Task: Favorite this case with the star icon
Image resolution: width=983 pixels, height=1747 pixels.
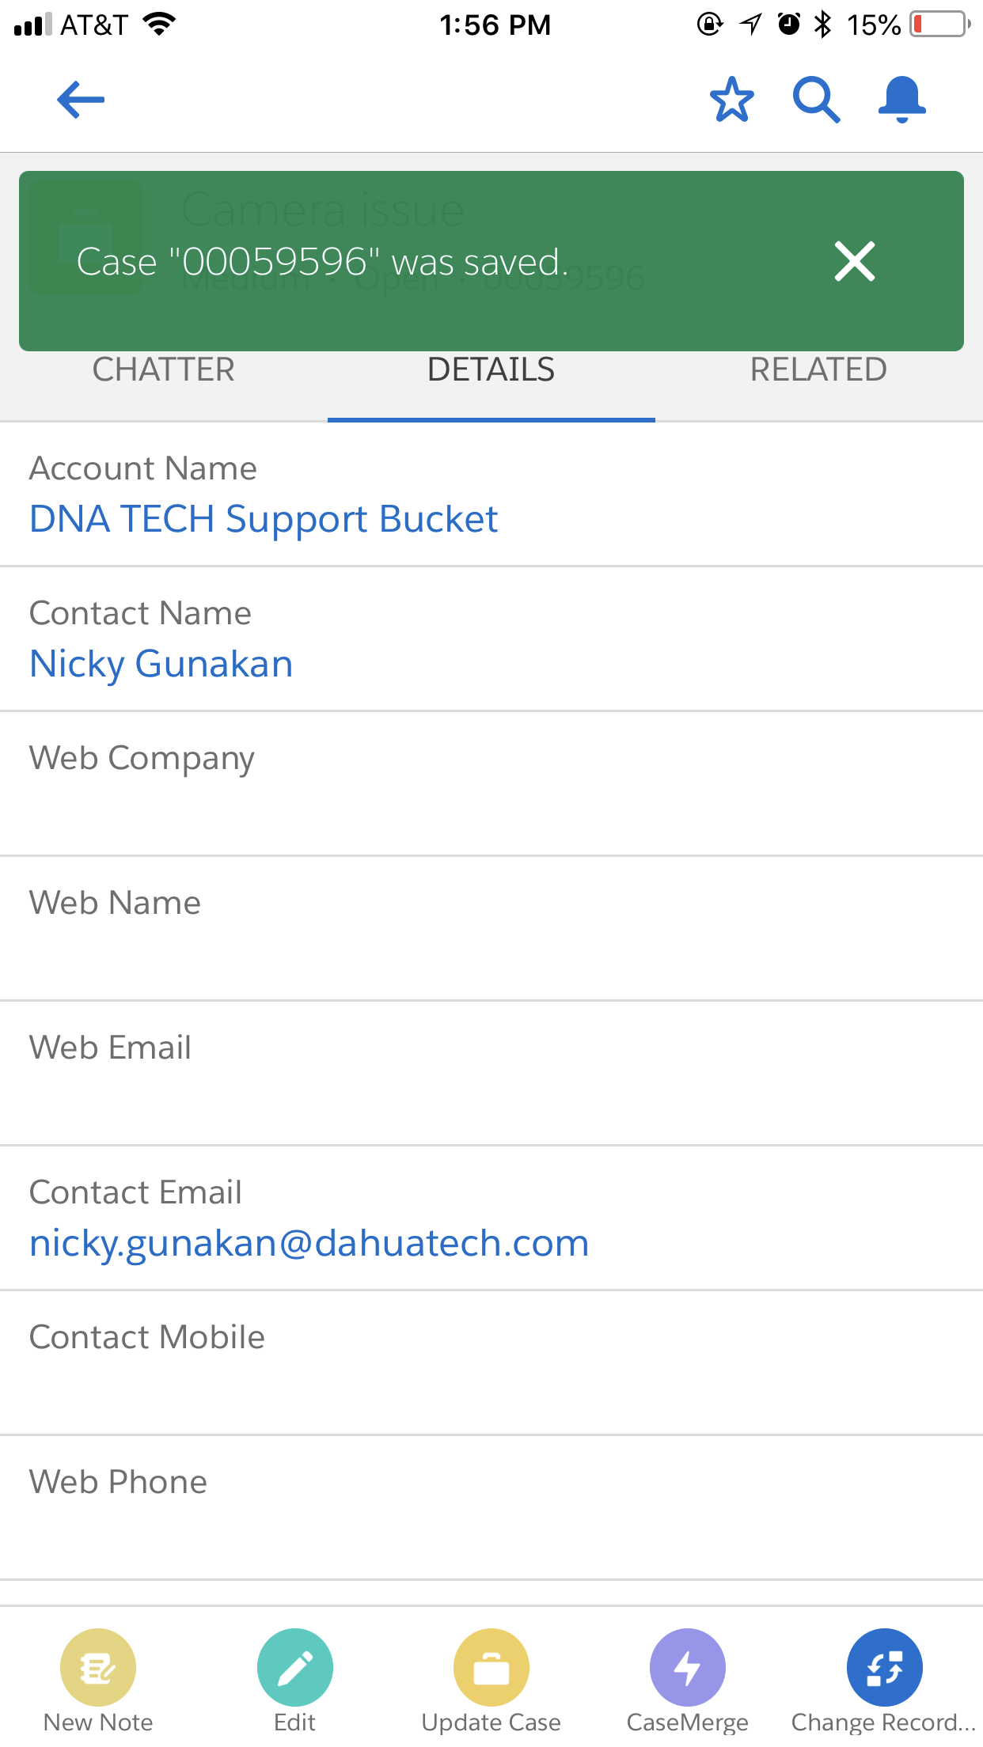Action: [x=731, y=100]
